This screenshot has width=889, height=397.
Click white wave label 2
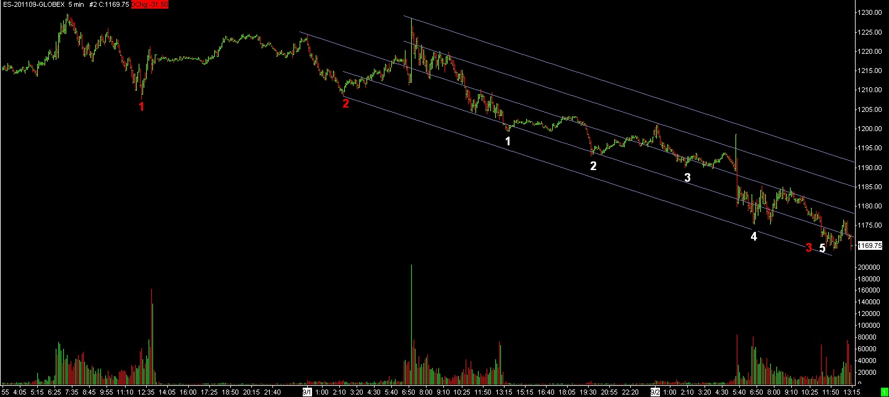click(x=593, y=166)
